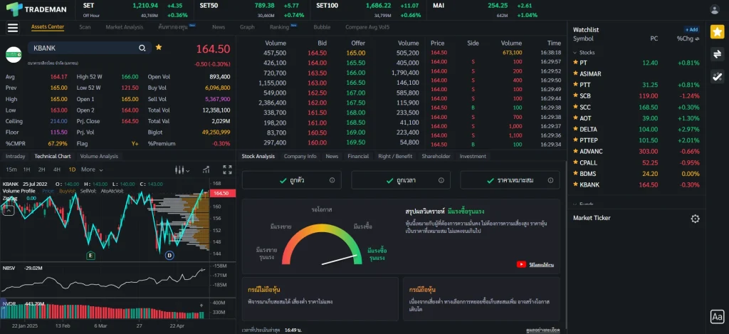
Task: Open the candlestick chart type dropdown
Action: (x=183, y=169)
